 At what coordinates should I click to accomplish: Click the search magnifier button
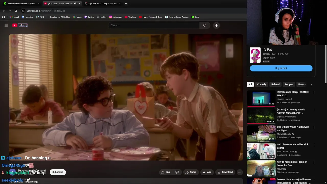pyautogui.click(x=205, y=25)
